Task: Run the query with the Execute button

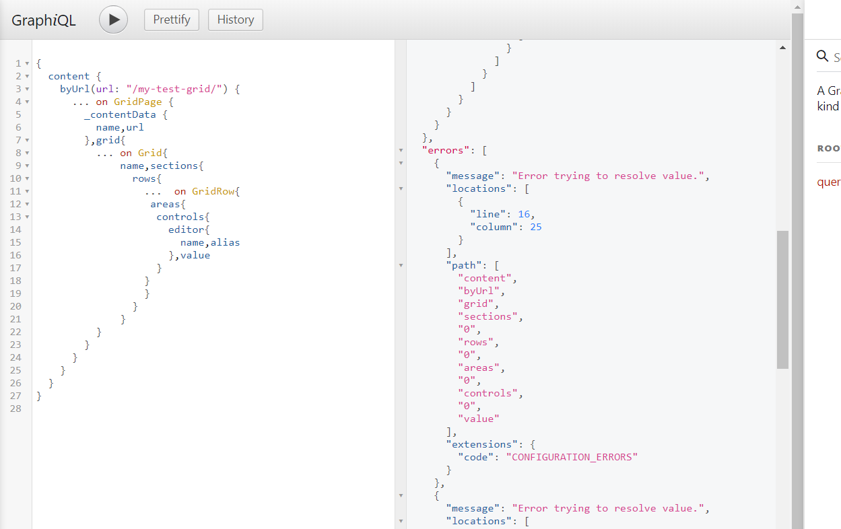Action: (113, 20)
